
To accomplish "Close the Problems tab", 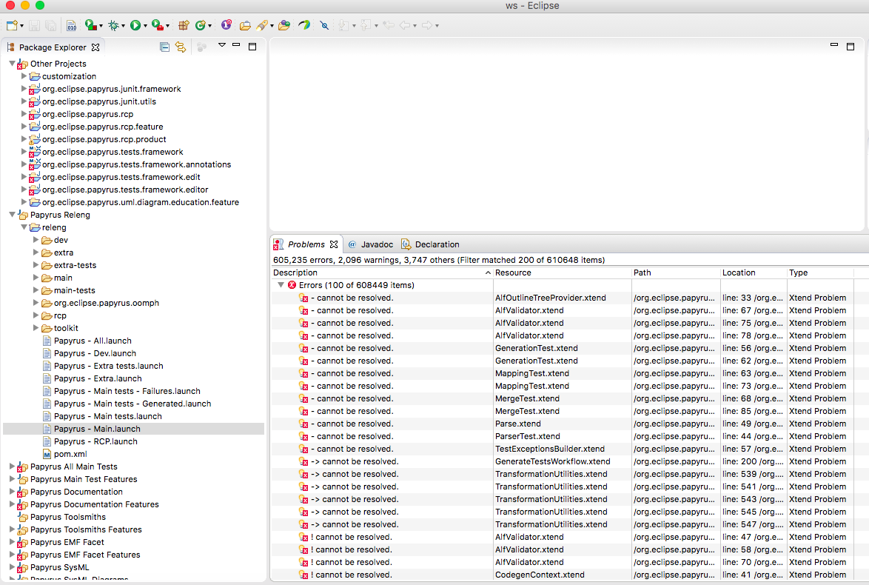I will tap(334, 244).
